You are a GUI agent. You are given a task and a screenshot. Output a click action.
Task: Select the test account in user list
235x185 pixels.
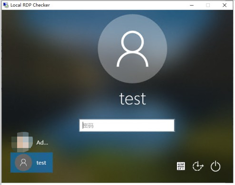(31, 162)
